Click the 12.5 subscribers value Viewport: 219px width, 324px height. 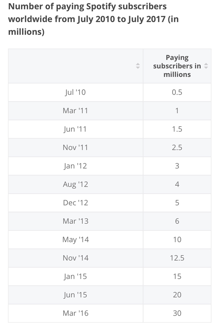tap(177, 258)
